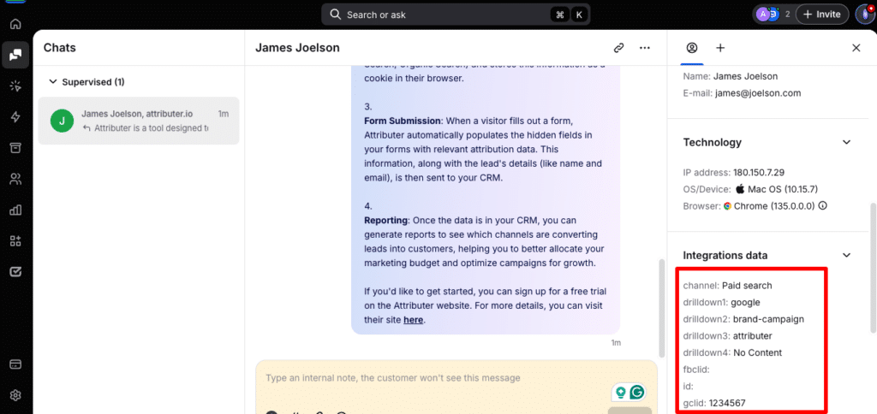Collapse the Integrations data section

coord(847,255)
